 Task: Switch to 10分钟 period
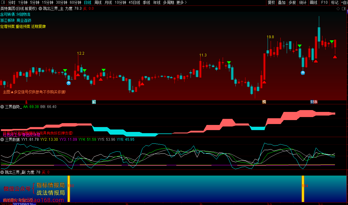click(120, 2)
